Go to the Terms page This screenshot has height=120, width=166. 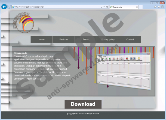86,39
